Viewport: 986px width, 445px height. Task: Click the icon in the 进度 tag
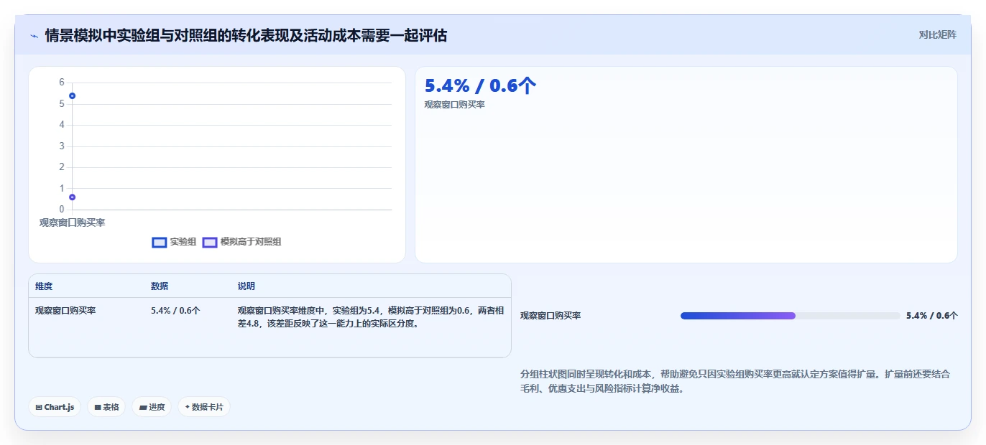(x=143, y=407)
